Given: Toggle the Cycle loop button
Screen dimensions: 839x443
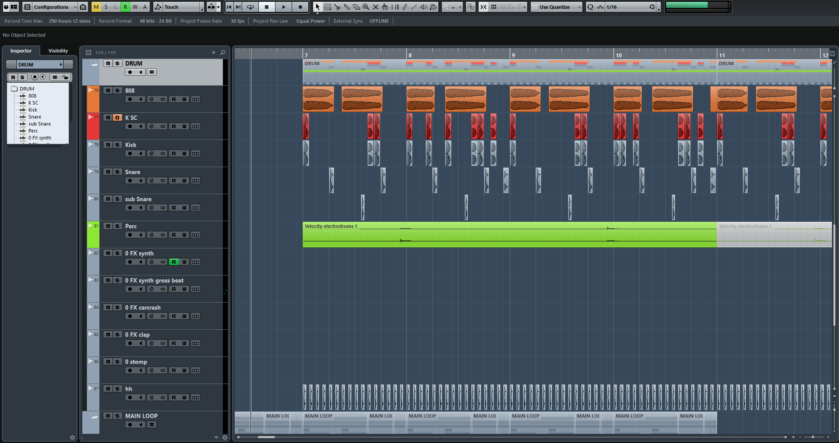Looking at the screenshot, I should pyautogui.click(x=250, y=7).
